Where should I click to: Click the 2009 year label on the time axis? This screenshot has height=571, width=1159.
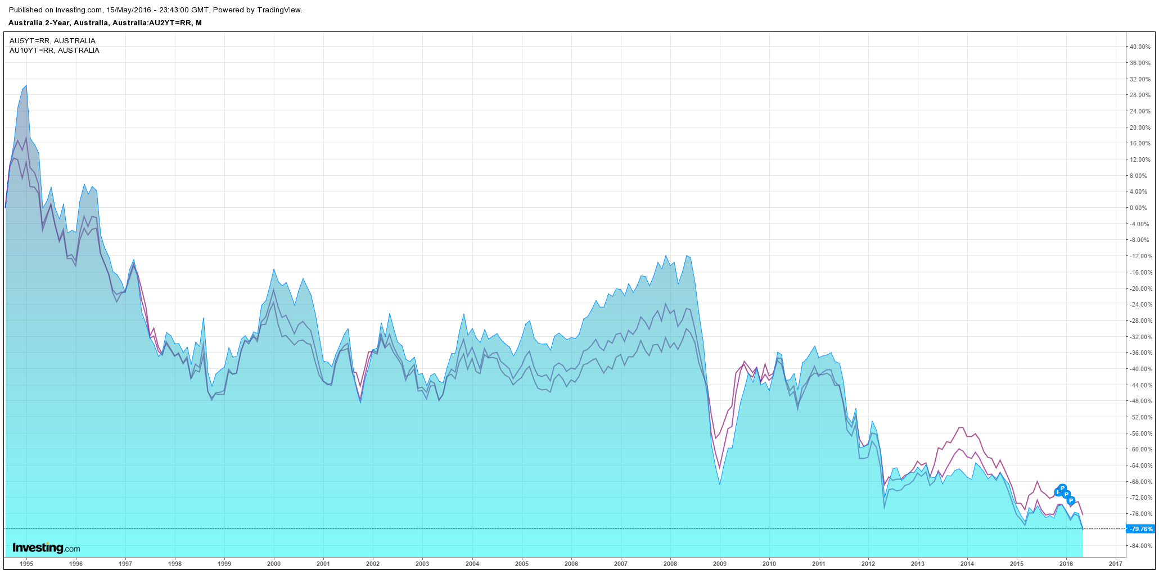[720, 564]
